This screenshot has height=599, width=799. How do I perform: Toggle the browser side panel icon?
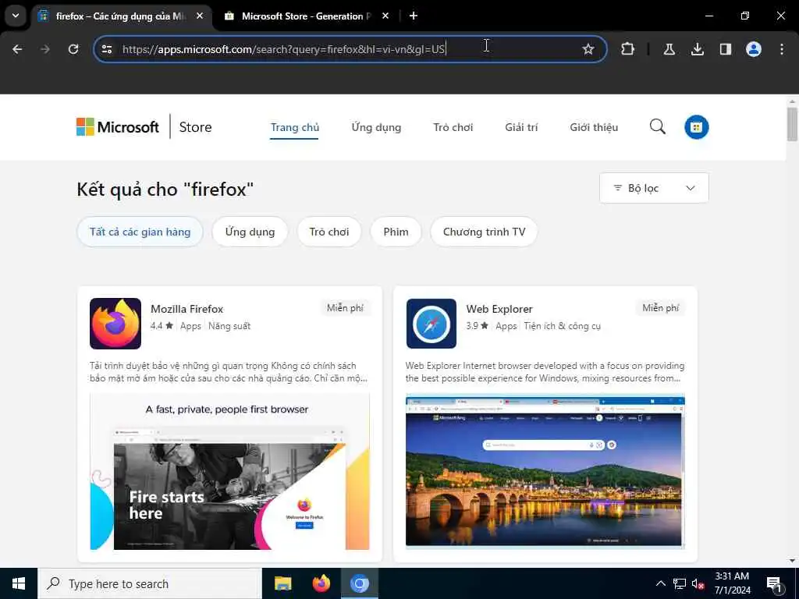pos(725,49)
